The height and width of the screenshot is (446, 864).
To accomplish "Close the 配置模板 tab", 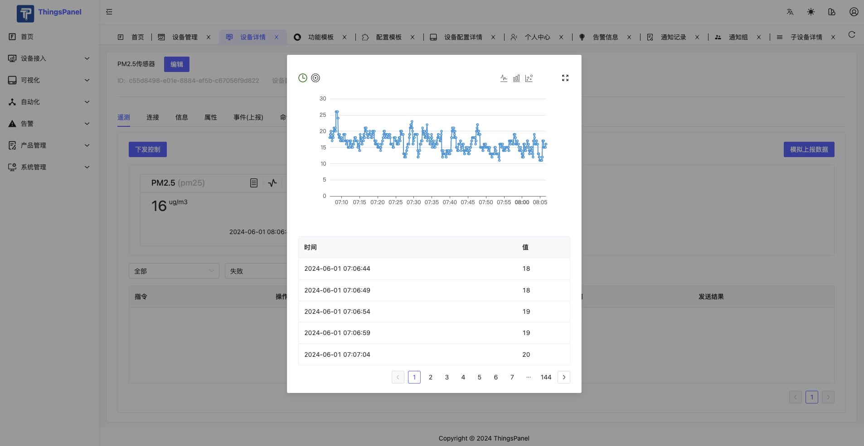I will coord(413,37).
